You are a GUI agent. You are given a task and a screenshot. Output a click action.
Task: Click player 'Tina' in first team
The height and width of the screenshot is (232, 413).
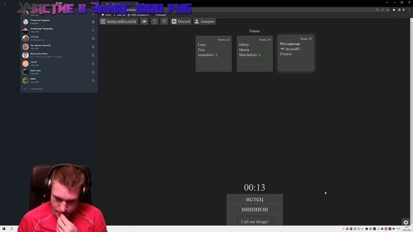(x=201, y=50)
